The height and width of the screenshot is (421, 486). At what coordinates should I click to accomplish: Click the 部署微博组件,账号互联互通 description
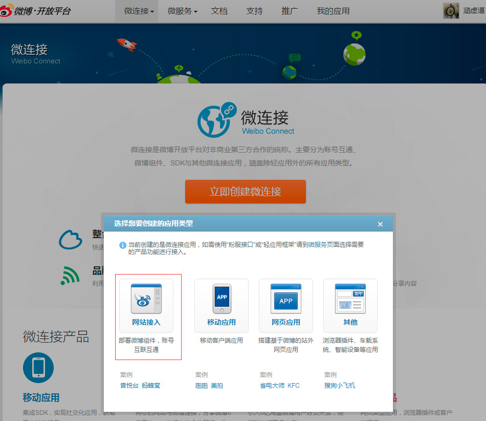click(x=146, y=345)
